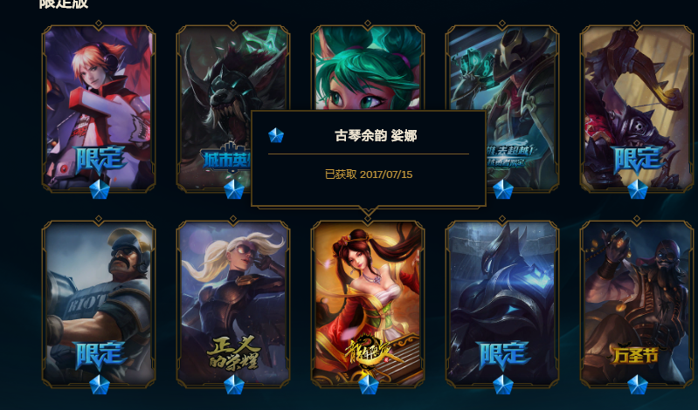The image size is (698, 410).
Task: Open the Riot shield mustached helmet skin card
Action: [99, 304]
